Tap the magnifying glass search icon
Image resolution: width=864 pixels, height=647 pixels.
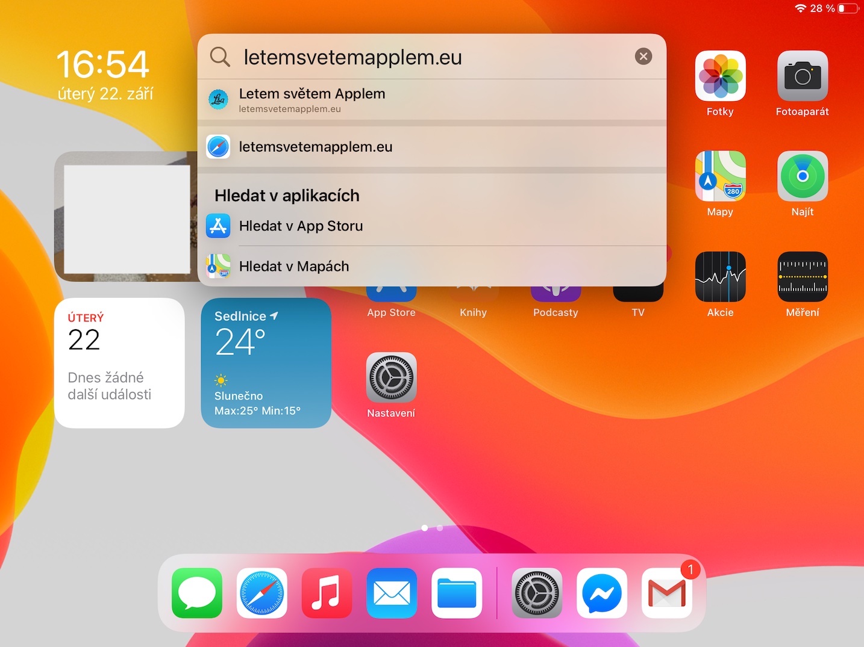(x=220, y=57)
